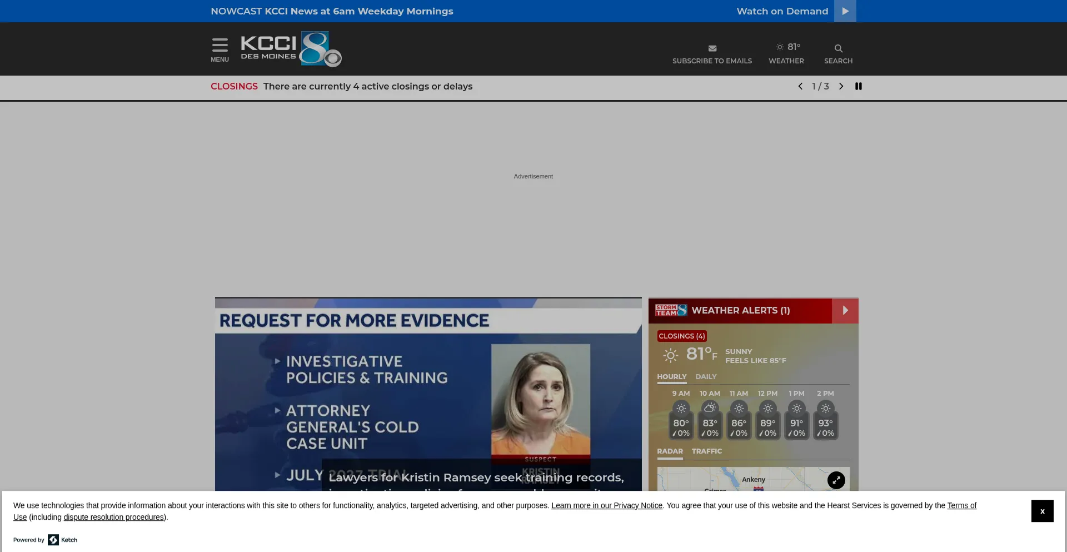Click the 9 AM 80° forecast tile
This screenshot has height=552, width=1067.
coord(681,415)
